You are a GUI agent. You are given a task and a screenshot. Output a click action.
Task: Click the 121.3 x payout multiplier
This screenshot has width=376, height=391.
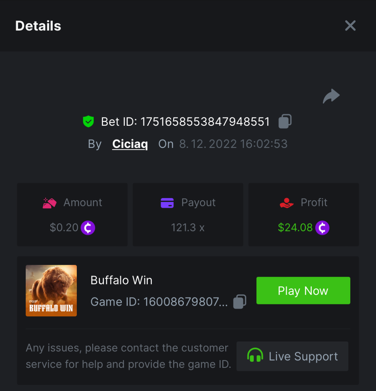[x=188, y=227]
